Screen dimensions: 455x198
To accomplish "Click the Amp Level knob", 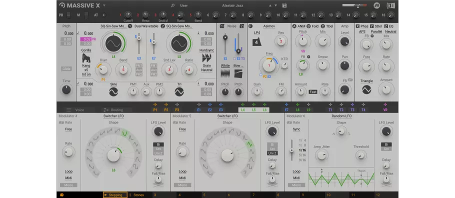I will pyautogui.click(x=344, y=41).
